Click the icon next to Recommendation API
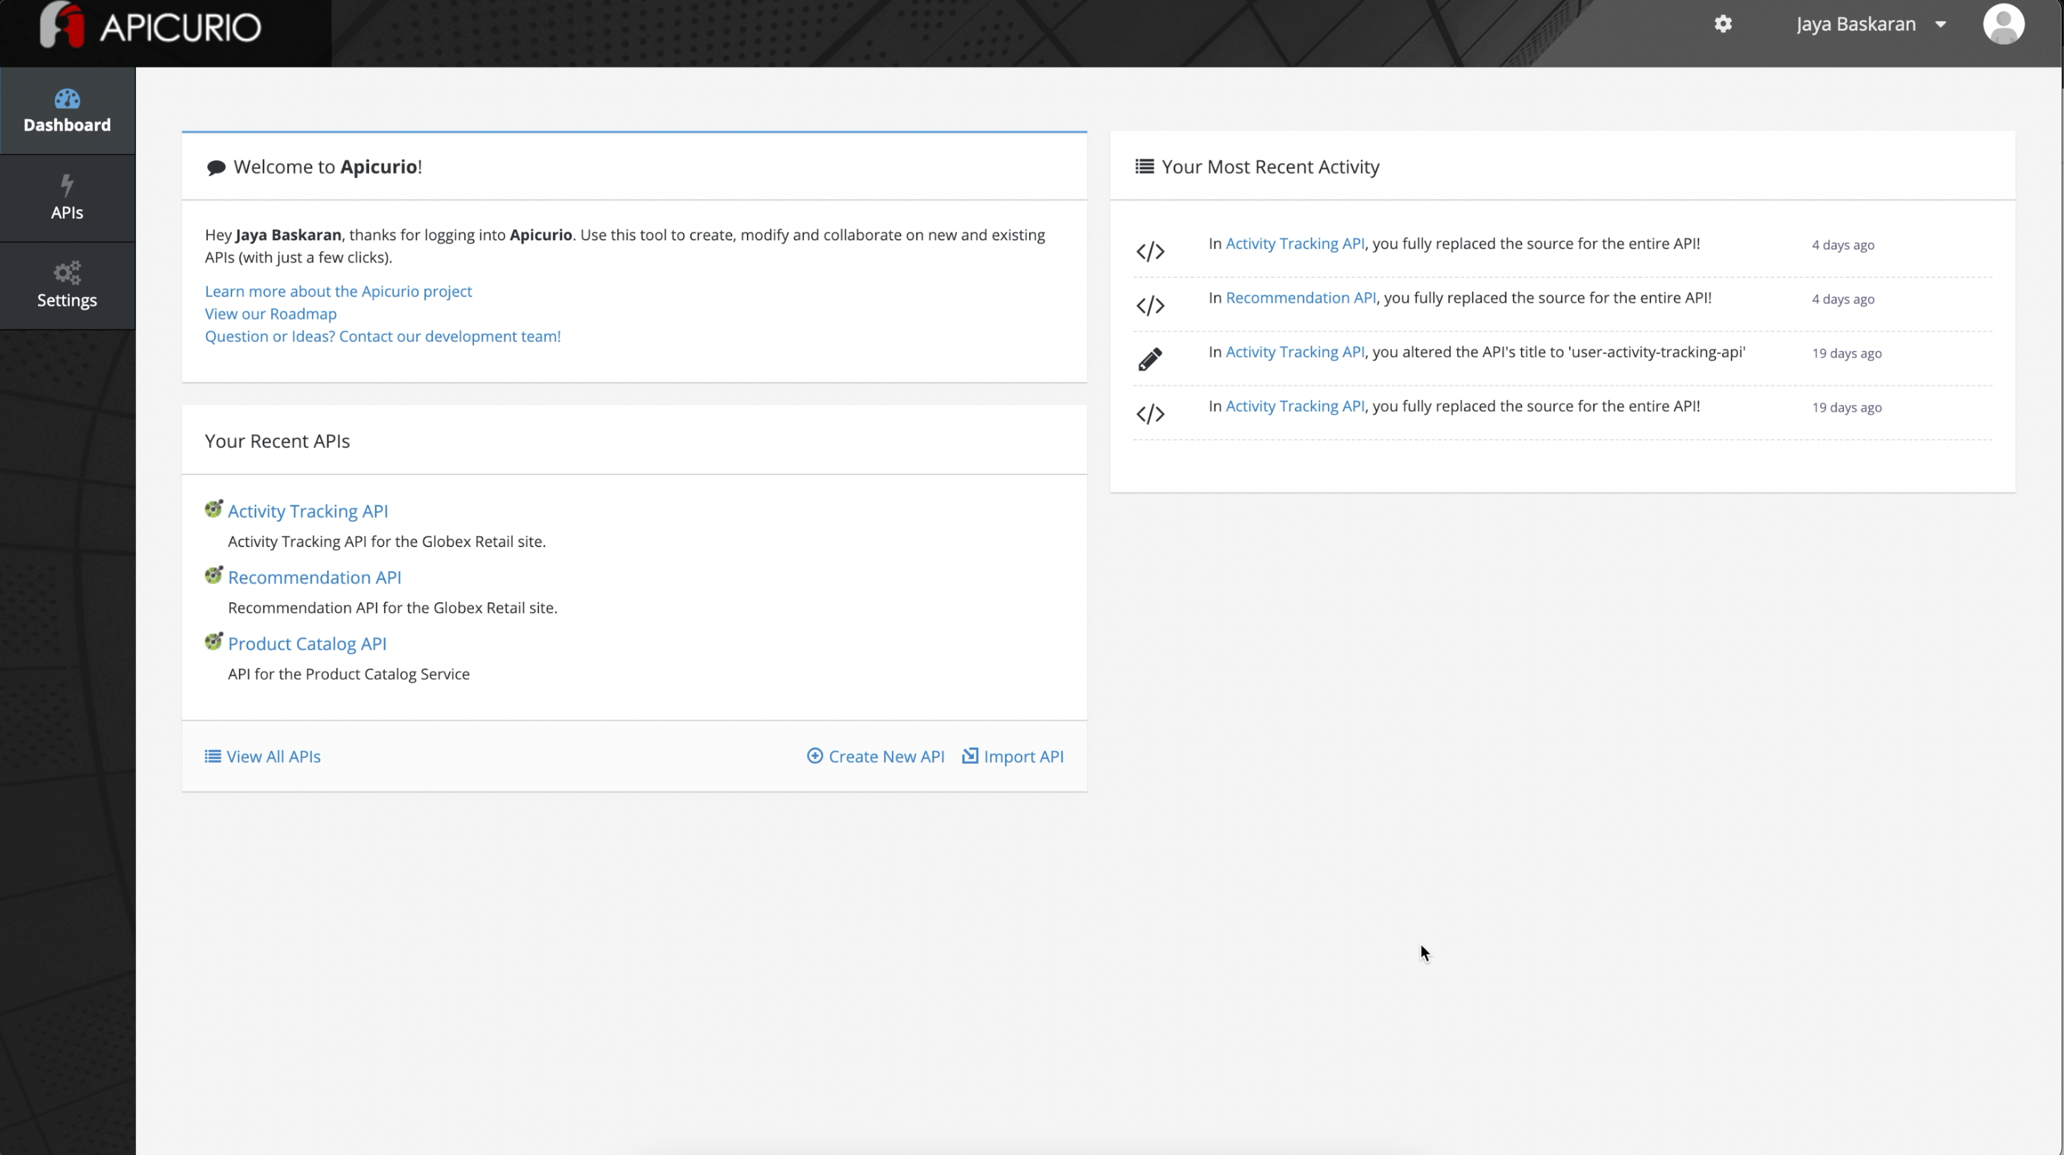The height and width of the screenshot is (1155, 2064). 213,575
